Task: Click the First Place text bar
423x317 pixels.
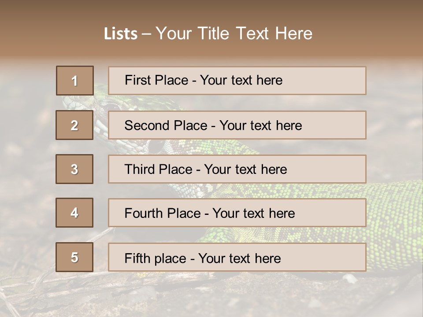Action: coord(237,81)
